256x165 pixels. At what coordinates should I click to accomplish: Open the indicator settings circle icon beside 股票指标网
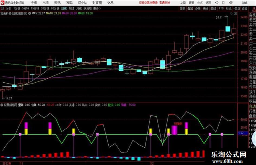[x=2, y=105]
